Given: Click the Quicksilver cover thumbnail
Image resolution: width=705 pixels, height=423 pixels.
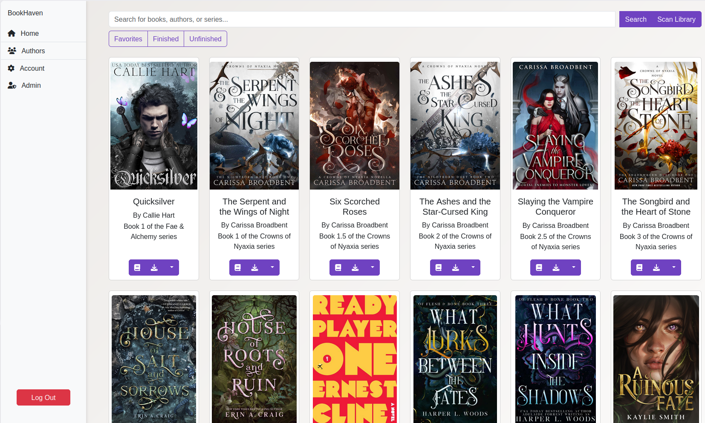Looking at the screenshot, I should click(x=154, y=126).
